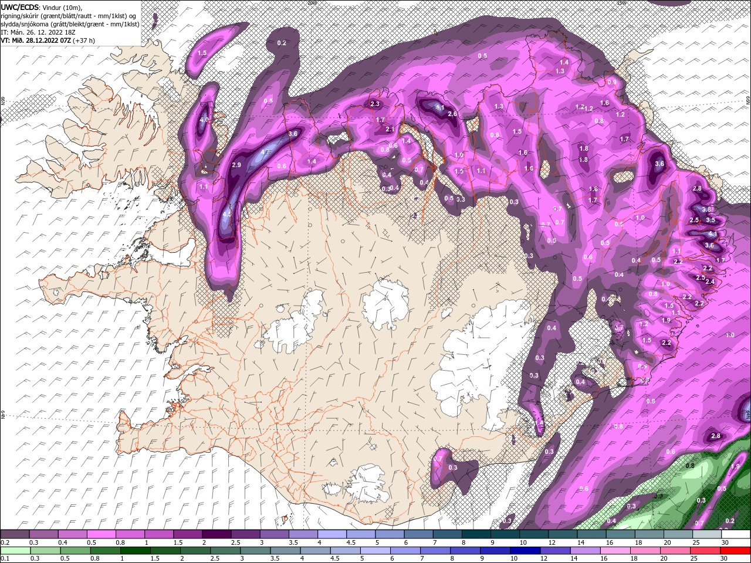Viewport: 751px width, 563px height.
Task: Click the lightest green swatch above the 0.1 label
Action: coord(15,551)
